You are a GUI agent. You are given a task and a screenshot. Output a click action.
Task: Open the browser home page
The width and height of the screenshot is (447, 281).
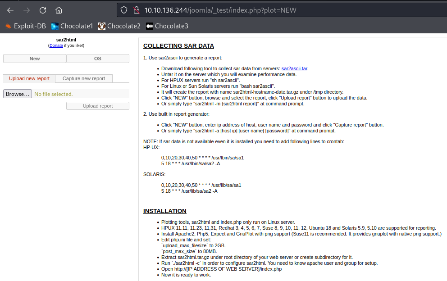[x=59, y=10]
